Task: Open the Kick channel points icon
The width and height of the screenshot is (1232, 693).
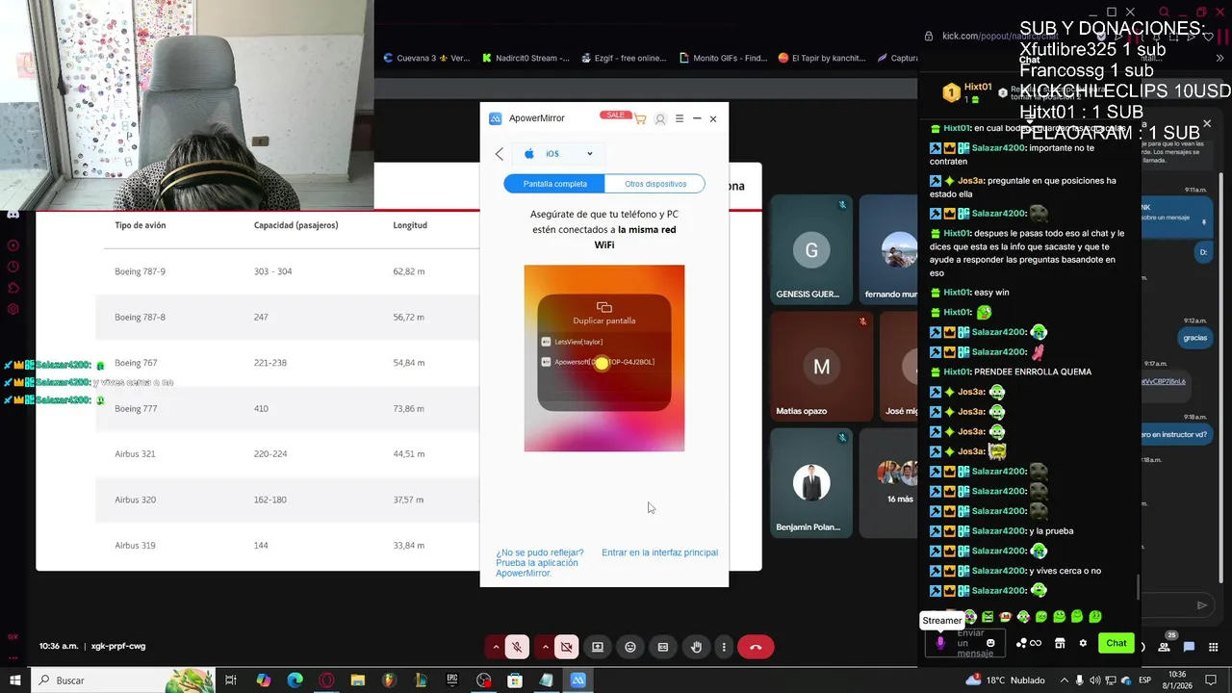Action: pyautogui.click(x=1029, y=643)
